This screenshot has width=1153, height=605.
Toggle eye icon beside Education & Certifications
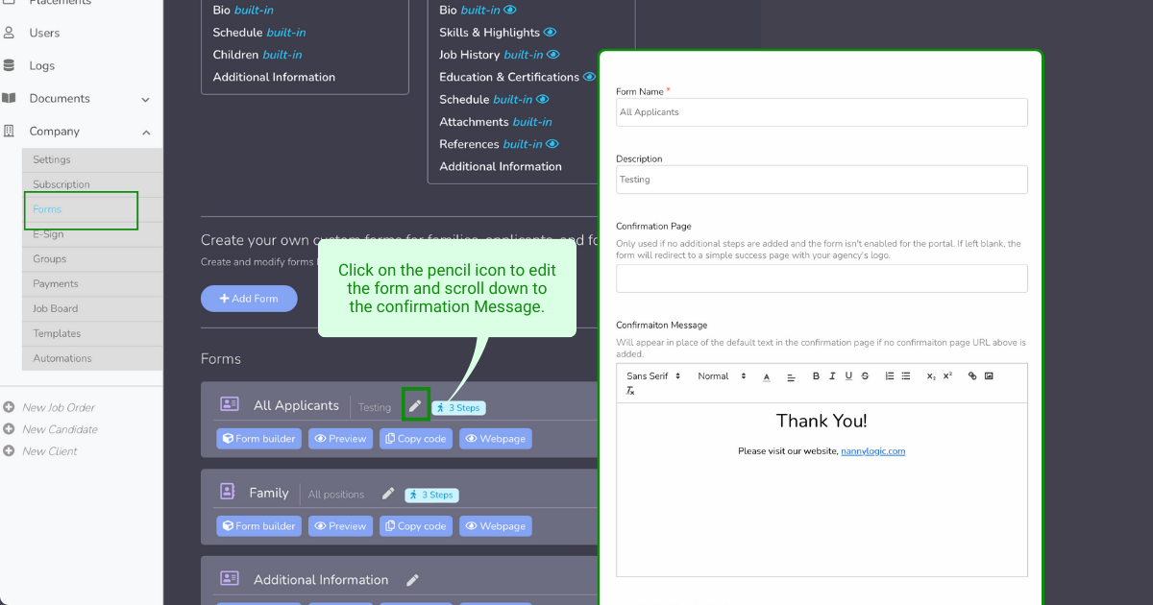point(589,77)
